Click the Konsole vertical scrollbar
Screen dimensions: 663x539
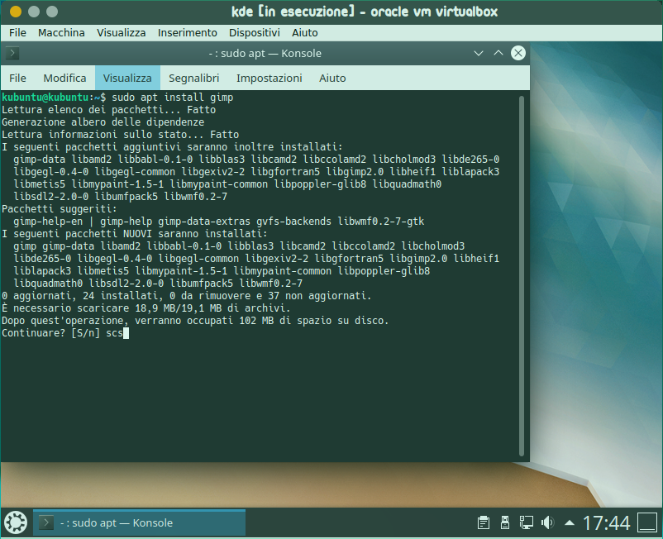click(x=522, y=275)
